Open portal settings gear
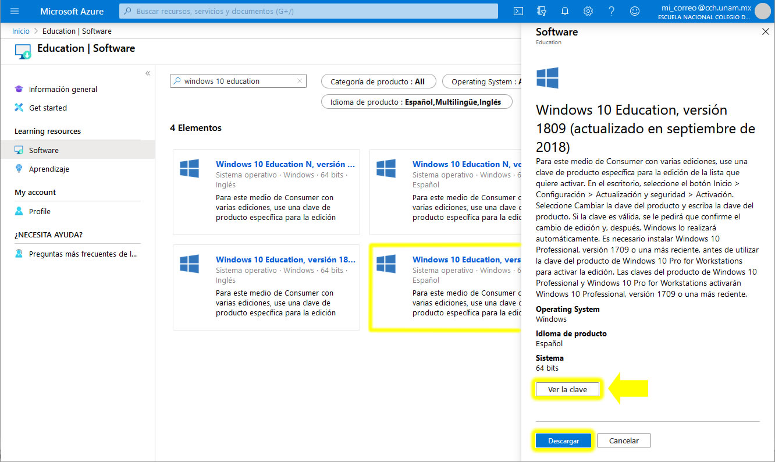The image size is (775, 462). [588, 11]
